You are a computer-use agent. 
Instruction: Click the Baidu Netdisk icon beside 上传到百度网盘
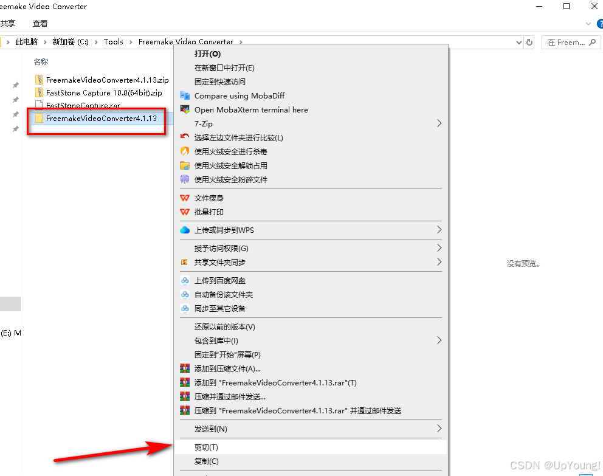click(185, 281)
